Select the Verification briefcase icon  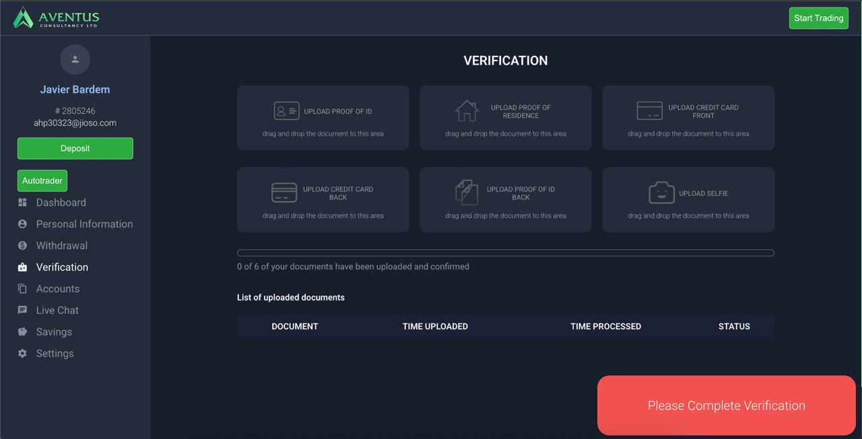click(22, 267)
